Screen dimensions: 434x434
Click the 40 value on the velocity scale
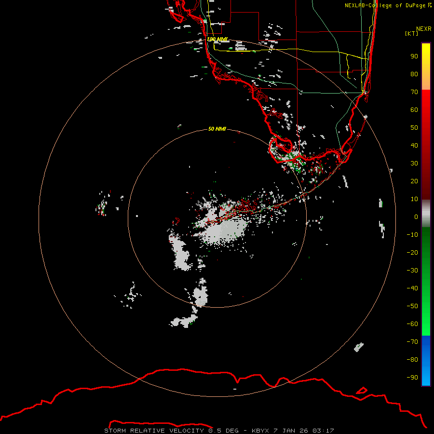(414, 146)
